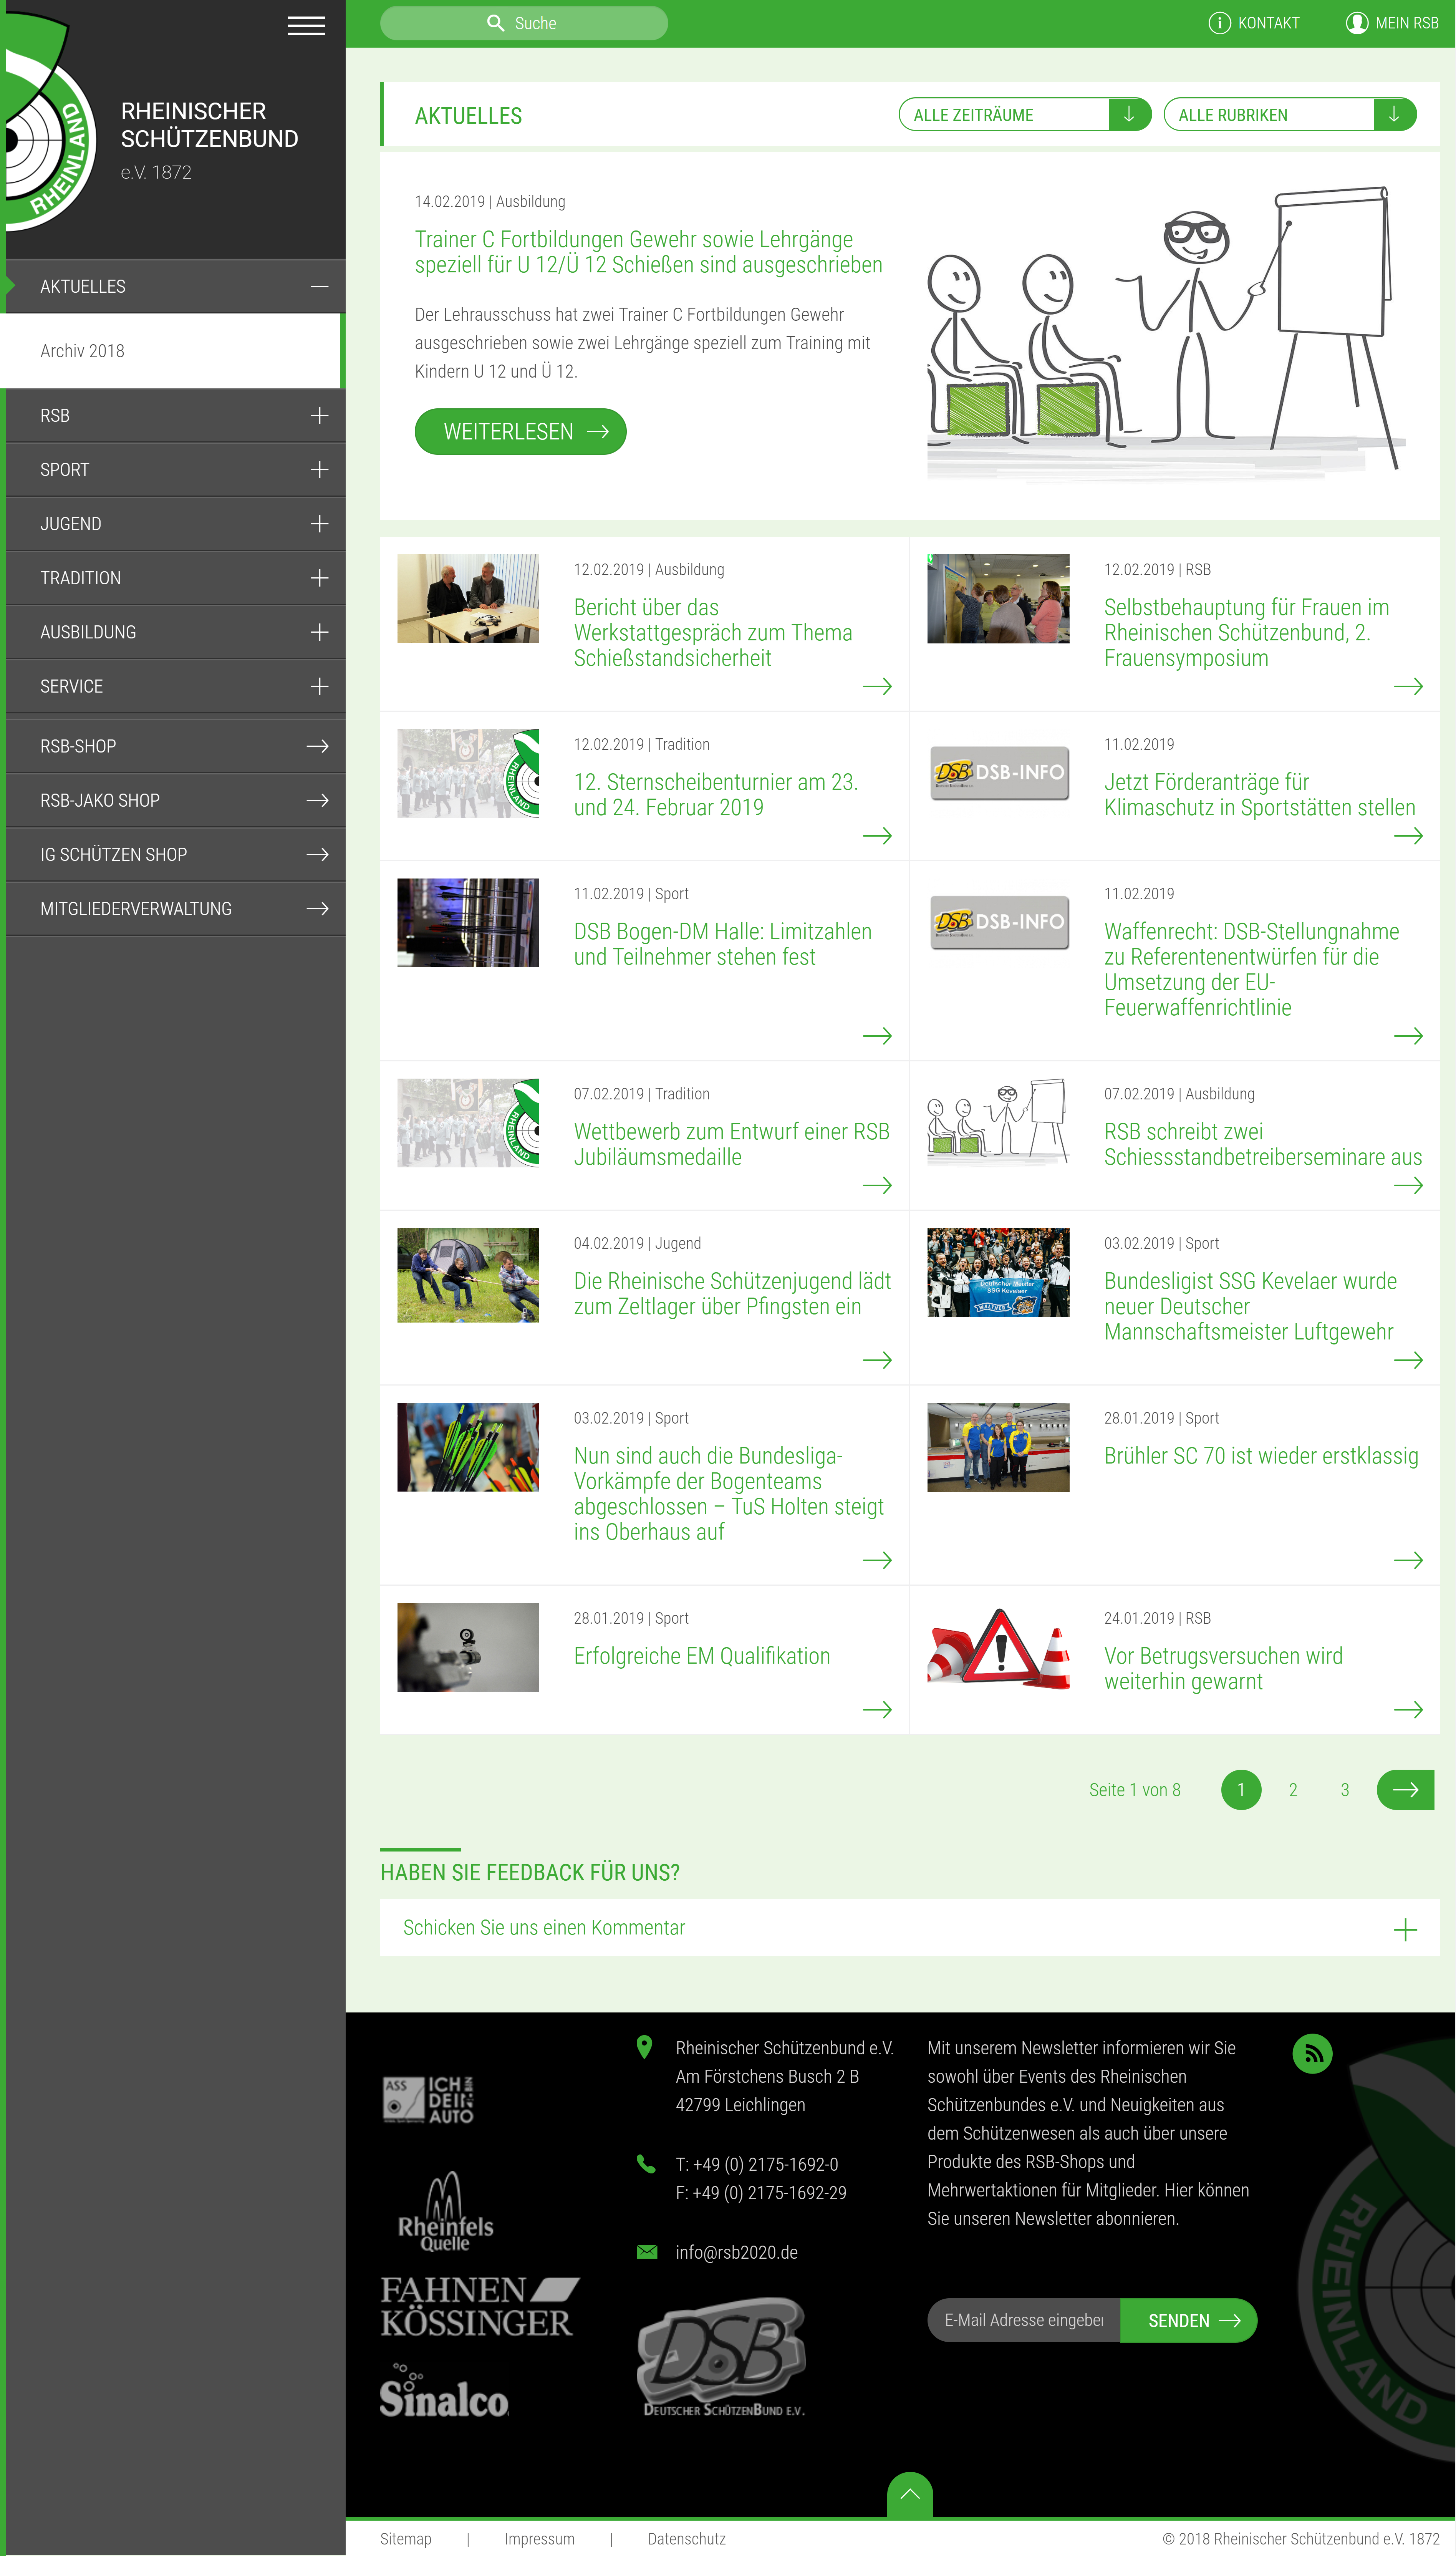Go to page 3 of news

point(1345,1790)
